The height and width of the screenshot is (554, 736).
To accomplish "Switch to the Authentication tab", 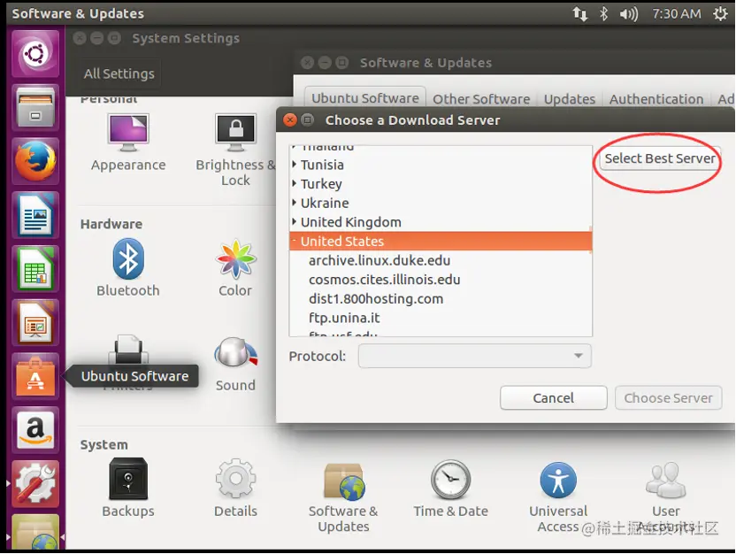I will 656,99.
